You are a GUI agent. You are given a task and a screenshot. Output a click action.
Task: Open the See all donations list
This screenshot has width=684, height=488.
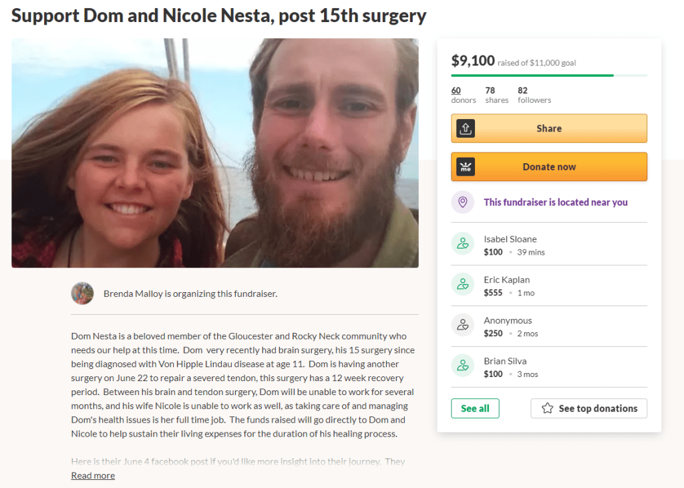point(475,408)
